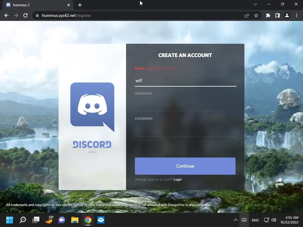Open File Explorer from the taskbar
The height and width of the screenshot is (227, 303).
[x=75, y=220]
